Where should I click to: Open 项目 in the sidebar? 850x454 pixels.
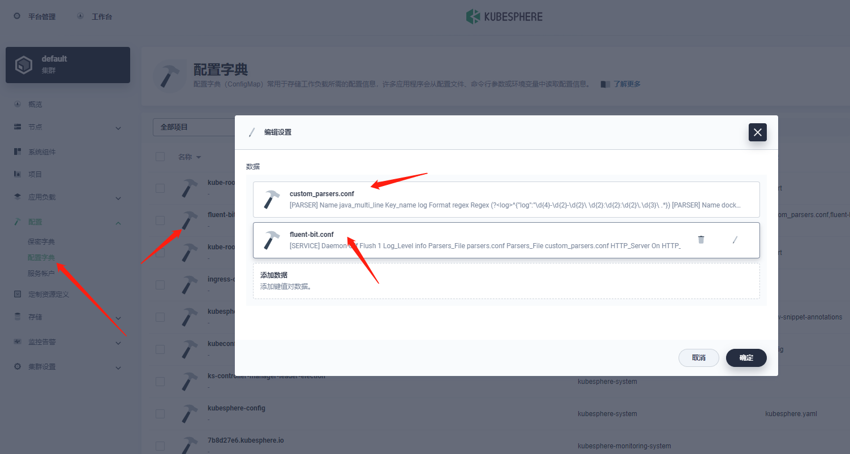(35, 174)
